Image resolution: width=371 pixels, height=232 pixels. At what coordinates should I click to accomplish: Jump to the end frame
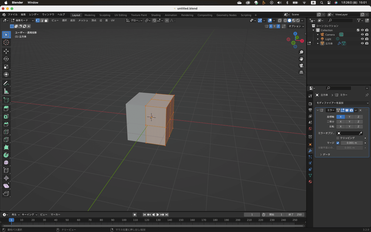click(167, 215)
